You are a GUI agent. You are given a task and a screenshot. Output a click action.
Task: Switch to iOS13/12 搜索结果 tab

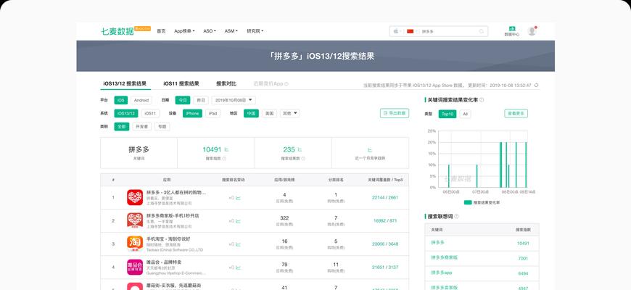(125, 83)
